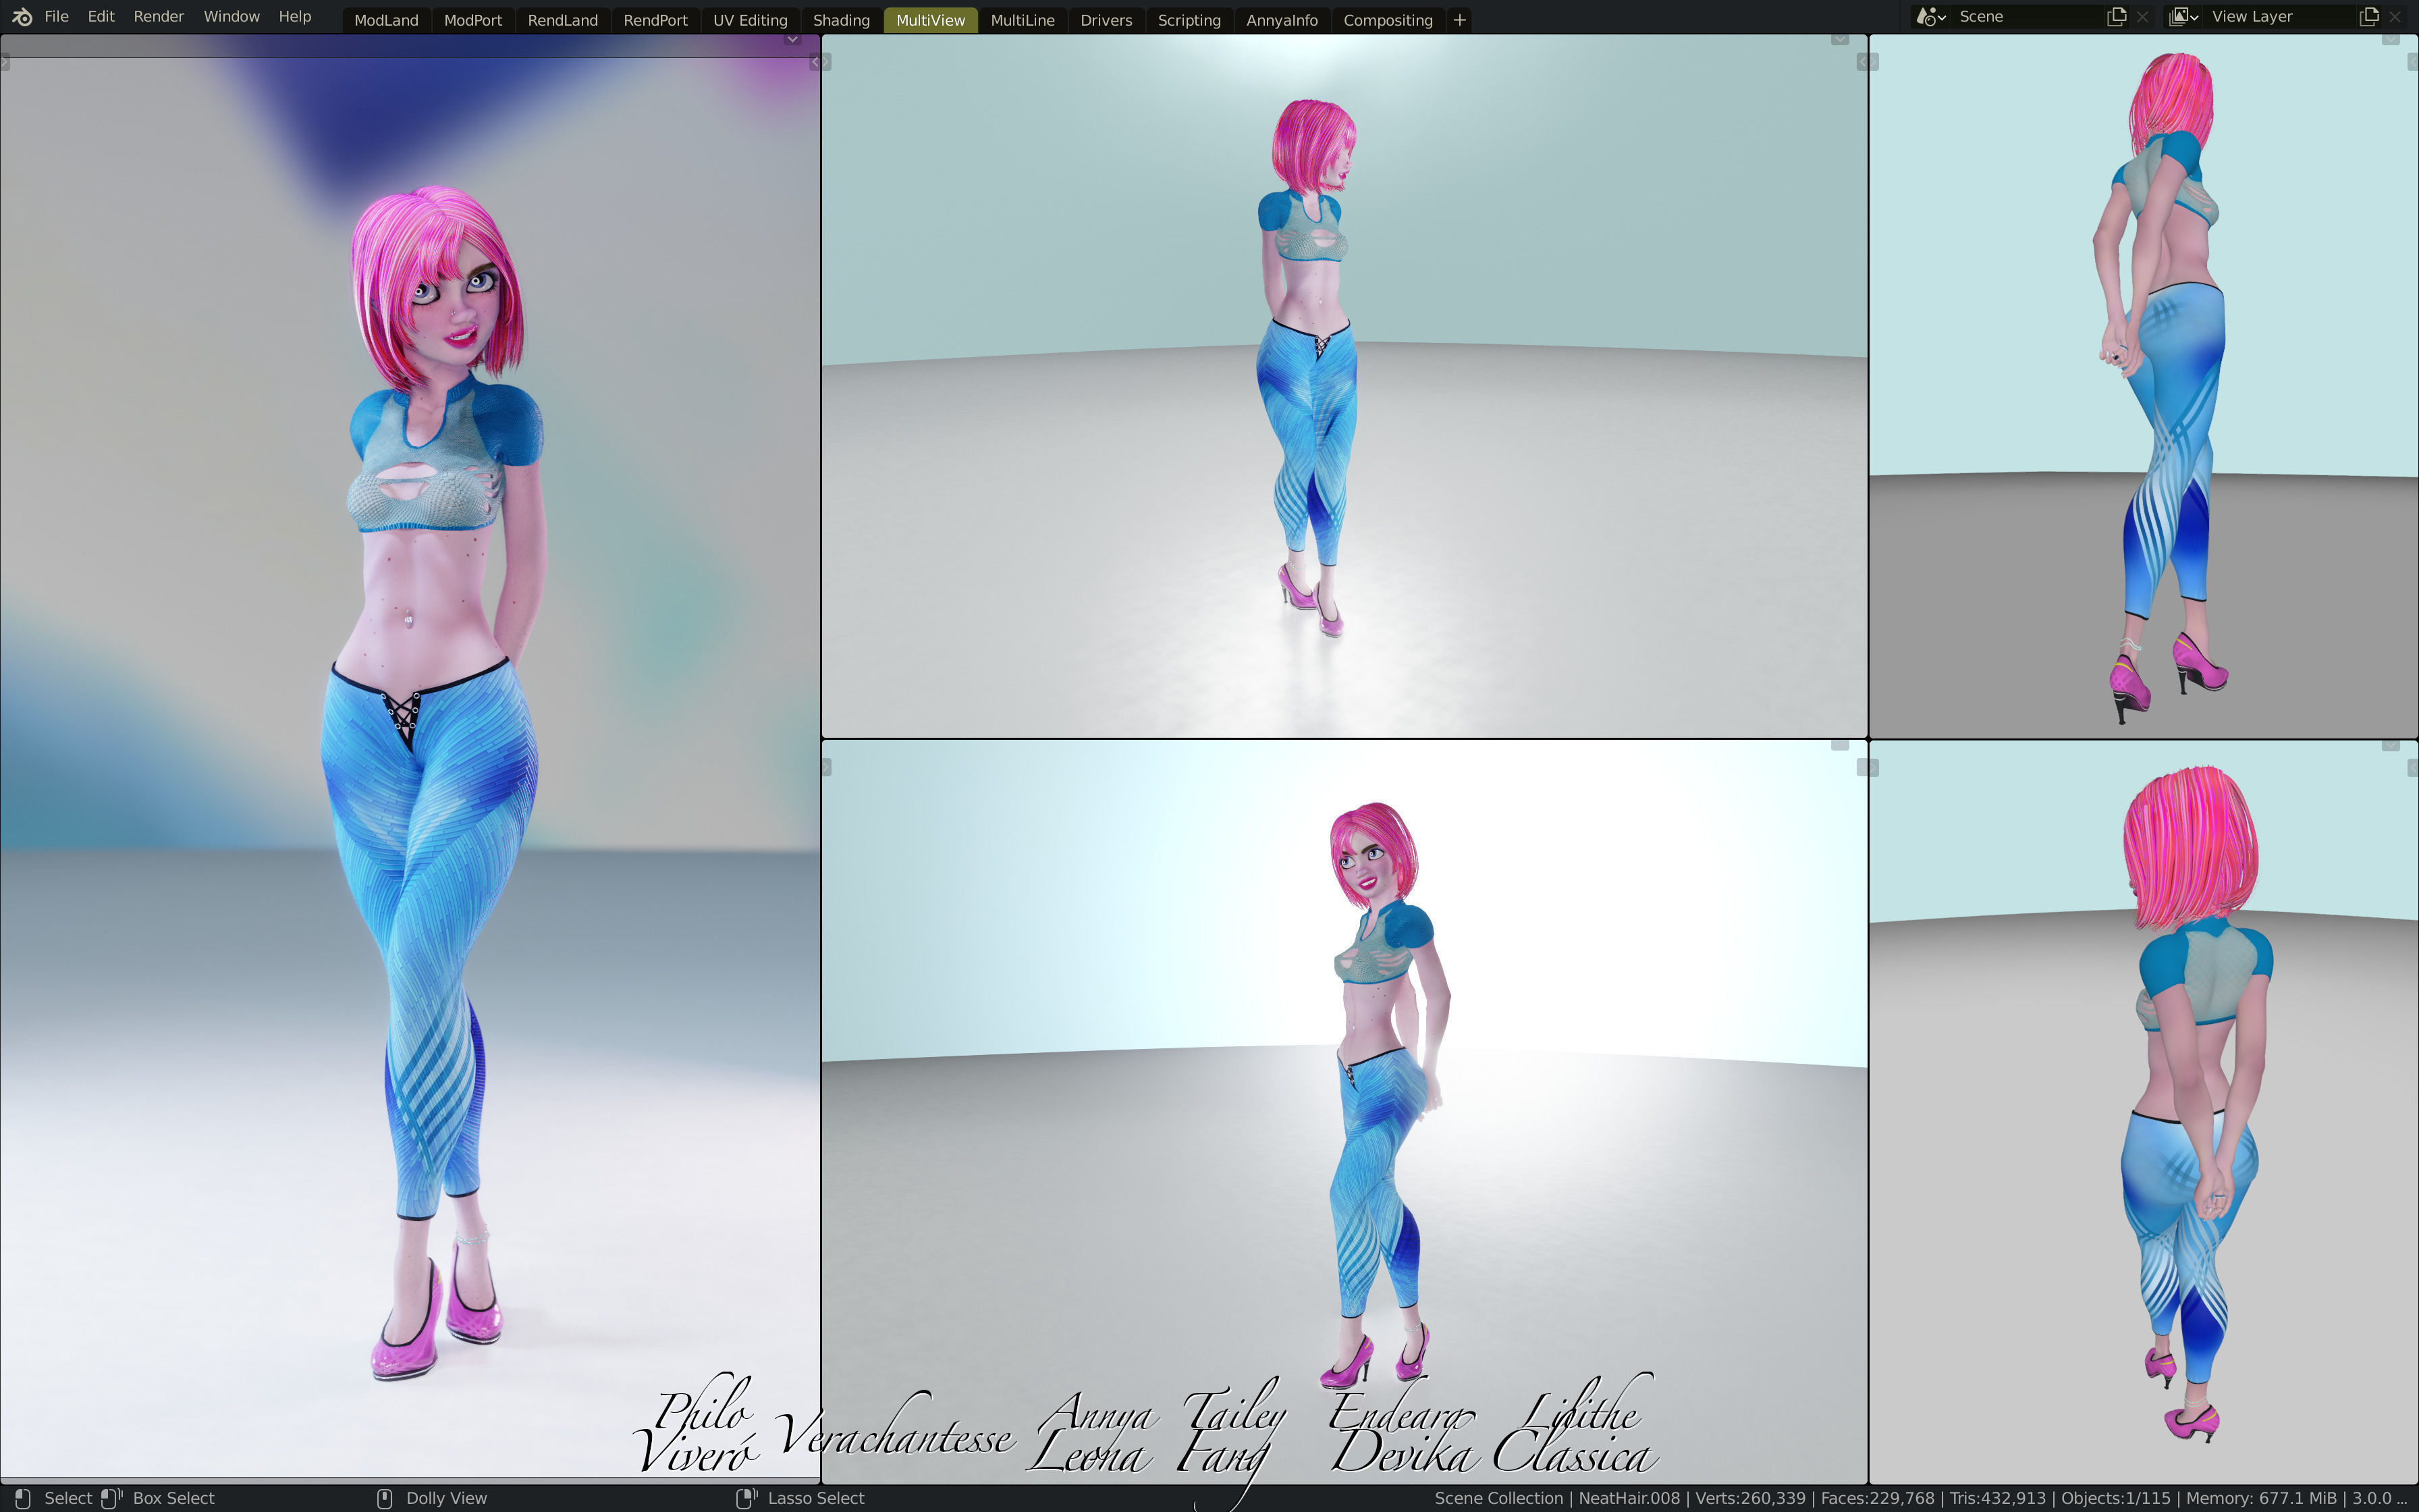2419x1512 pixels.
Task: Switch to the MultiLine workspace tab
Action: (x=1023, y=20)
